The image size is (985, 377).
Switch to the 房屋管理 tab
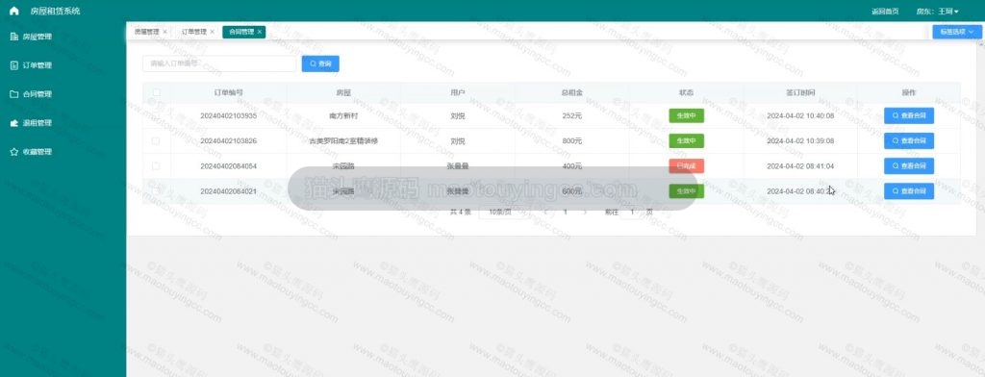[x=146, y=32]
